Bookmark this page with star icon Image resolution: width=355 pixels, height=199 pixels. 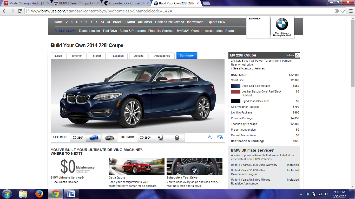tap(343, 11)
